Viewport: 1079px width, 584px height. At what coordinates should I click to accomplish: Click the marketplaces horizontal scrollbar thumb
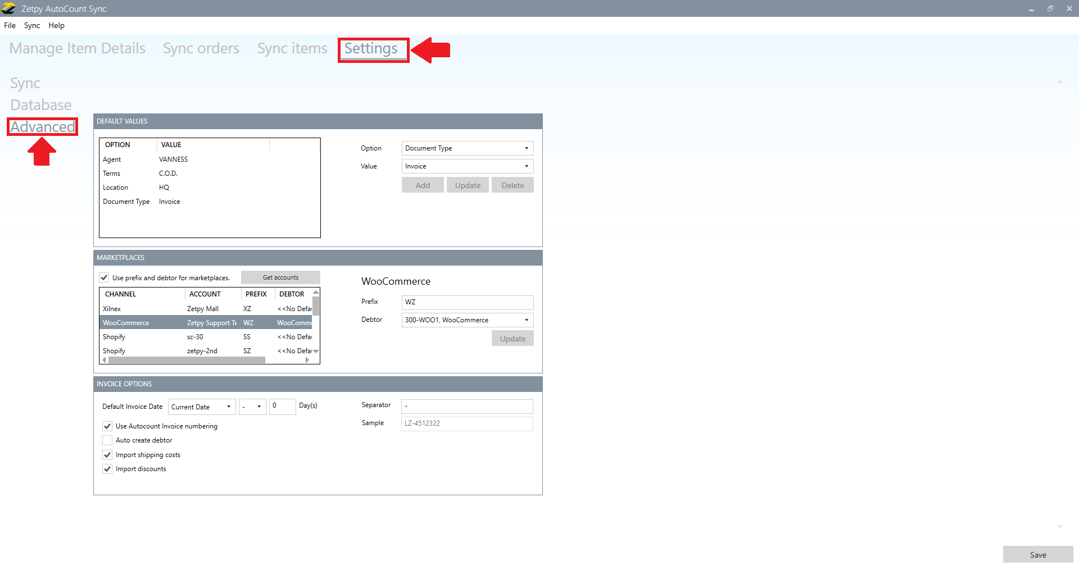187,360
